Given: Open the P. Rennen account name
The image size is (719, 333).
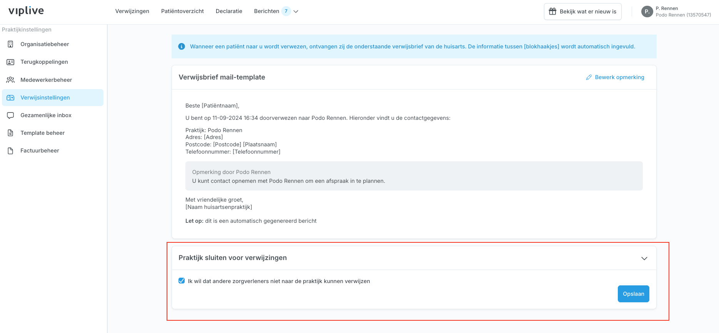Looking at the screenshot, I should [x=667, y=8].
